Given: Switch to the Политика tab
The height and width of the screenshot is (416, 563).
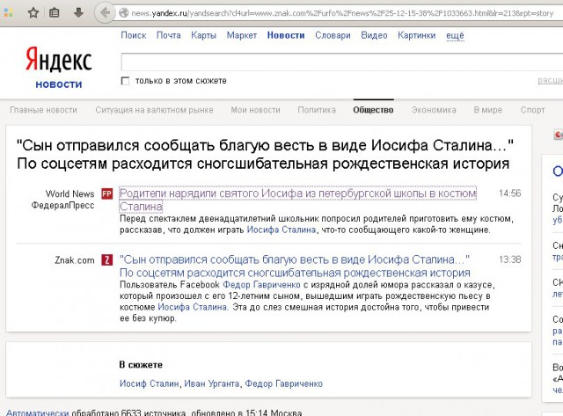Looking at the screenshot, I should pyautogui.click(x=317, y=110).
